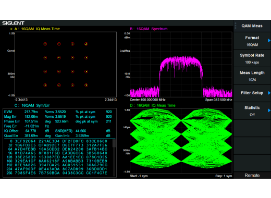Image resolution: width=271 pixels, height=198 pixels.
Task: Click the Start: -1 sym label
Action: click(139, 176)
